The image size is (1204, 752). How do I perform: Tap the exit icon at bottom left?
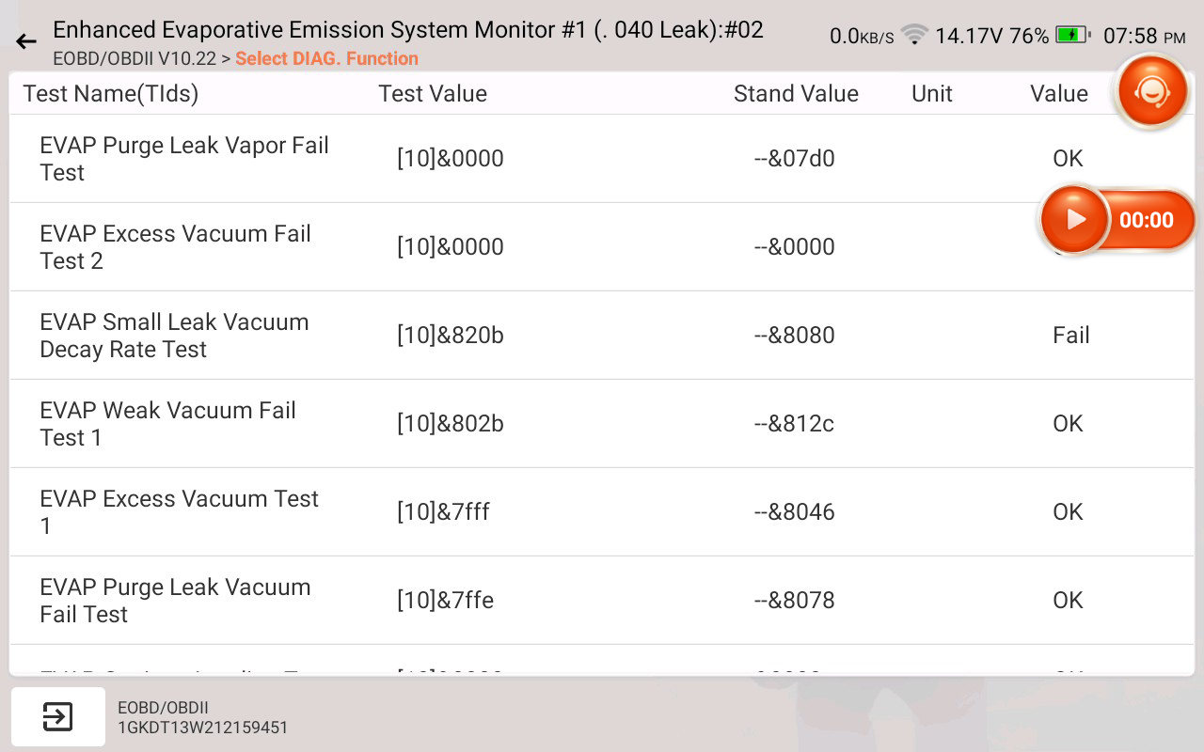[57, 717]
